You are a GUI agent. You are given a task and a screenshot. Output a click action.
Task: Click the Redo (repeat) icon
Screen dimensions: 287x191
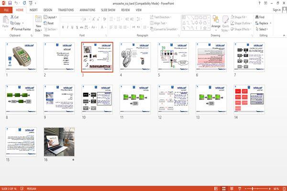[24, 3]
